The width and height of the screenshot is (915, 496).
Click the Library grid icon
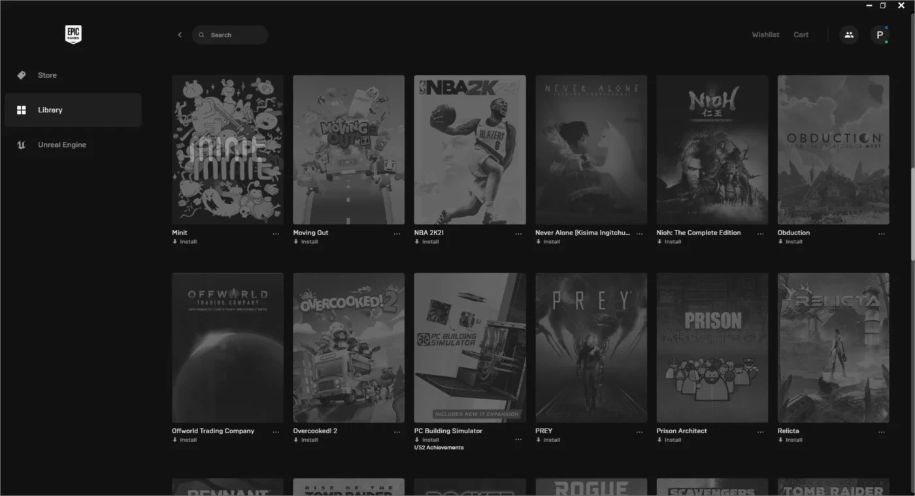tap(22, 110)
